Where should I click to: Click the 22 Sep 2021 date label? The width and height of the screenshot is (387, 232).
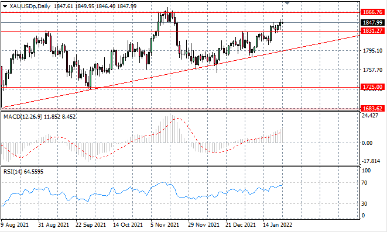pos(91,225)
